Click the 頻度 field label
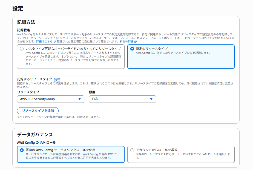 (x=92, y=92)
